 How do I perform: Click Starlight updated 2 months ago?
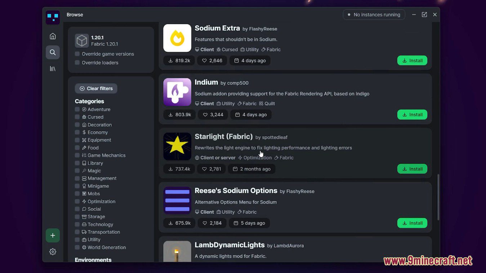[x=251, y=169]
